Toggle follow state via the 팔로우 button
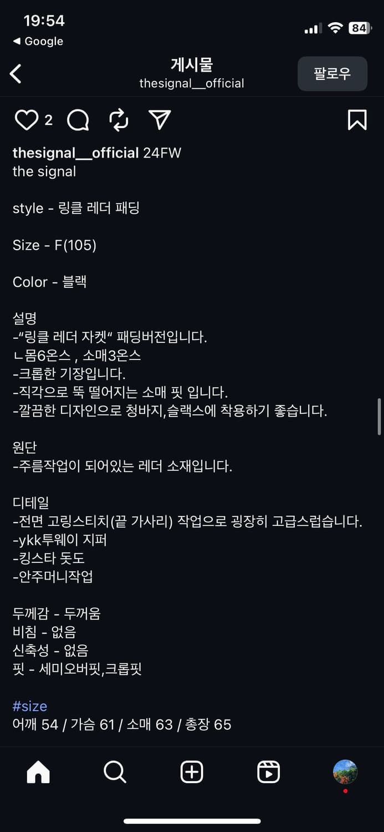The height and width of the screenshot is (832, 384). [332, 73]
